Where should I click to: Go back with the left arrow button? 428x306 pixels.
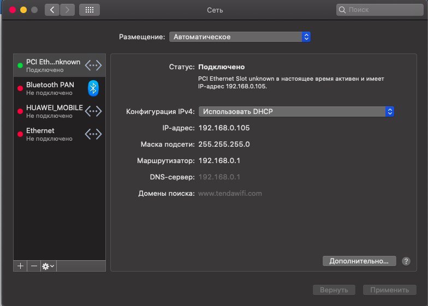tap(52, 10)
